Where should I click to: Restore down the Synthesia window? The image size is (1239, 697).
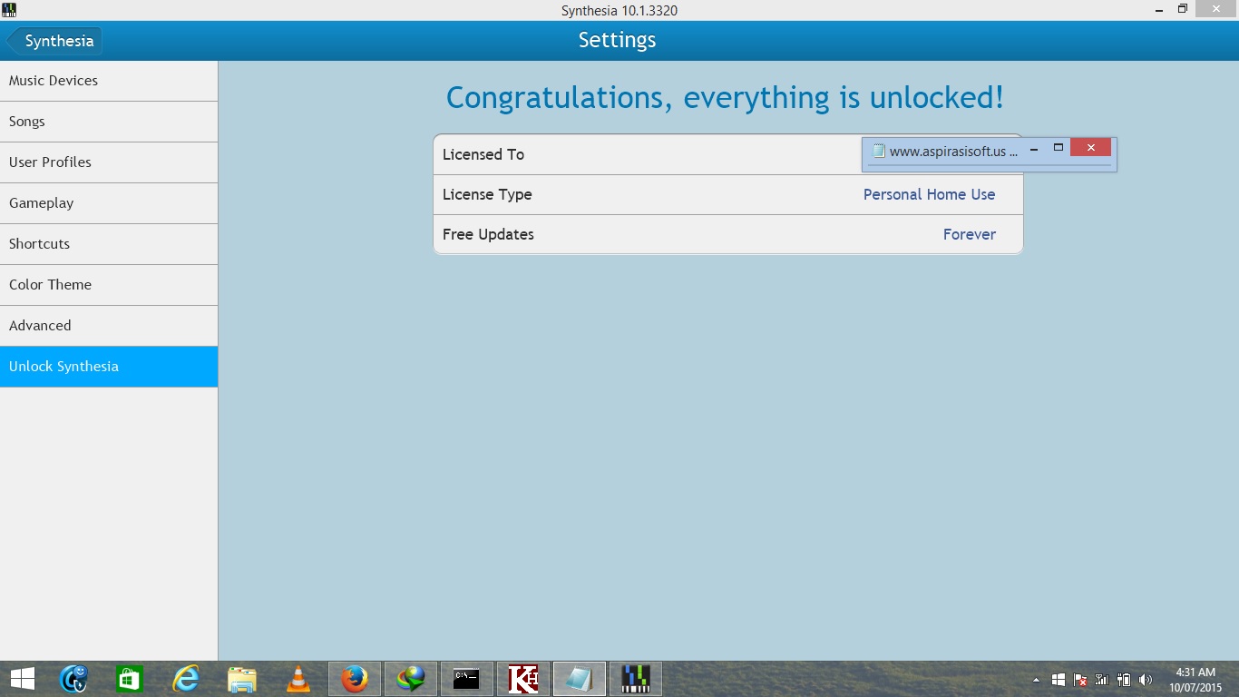point(1183,9)
